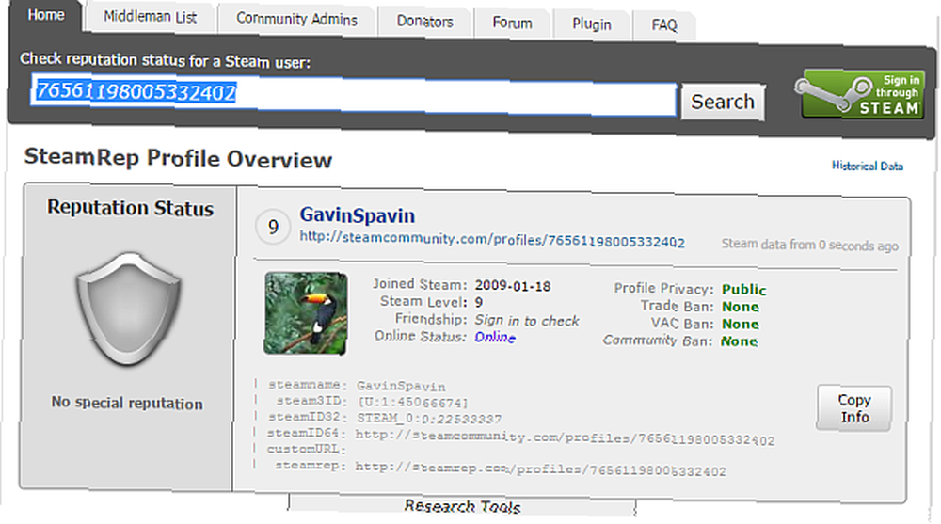Screen dimensions: 941x524
Task: Click the steamrep.com profile URL line
Action: tap(540, 468)
